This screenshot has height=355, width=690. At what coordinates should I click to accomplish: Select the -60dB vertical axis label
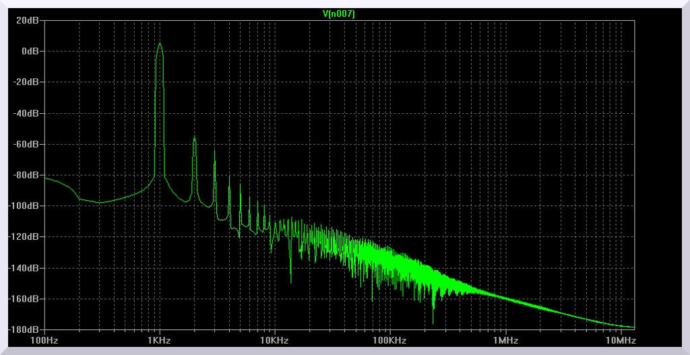pyautogui.click(x=28, y=144)
